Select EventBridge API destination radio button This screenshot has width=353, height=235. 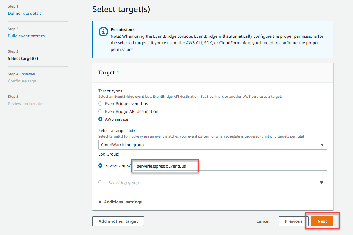pos(100,111)
